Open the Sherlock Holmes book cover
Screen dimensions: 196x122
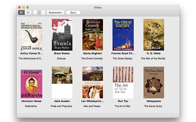(31, 36)
